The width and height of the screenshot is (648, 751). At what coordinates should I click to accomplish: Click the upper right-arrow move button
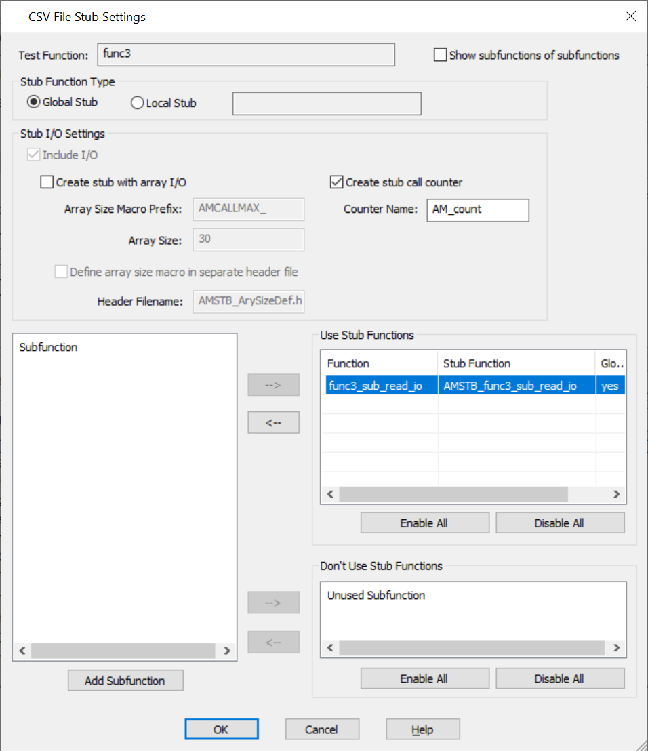(273, 385)
